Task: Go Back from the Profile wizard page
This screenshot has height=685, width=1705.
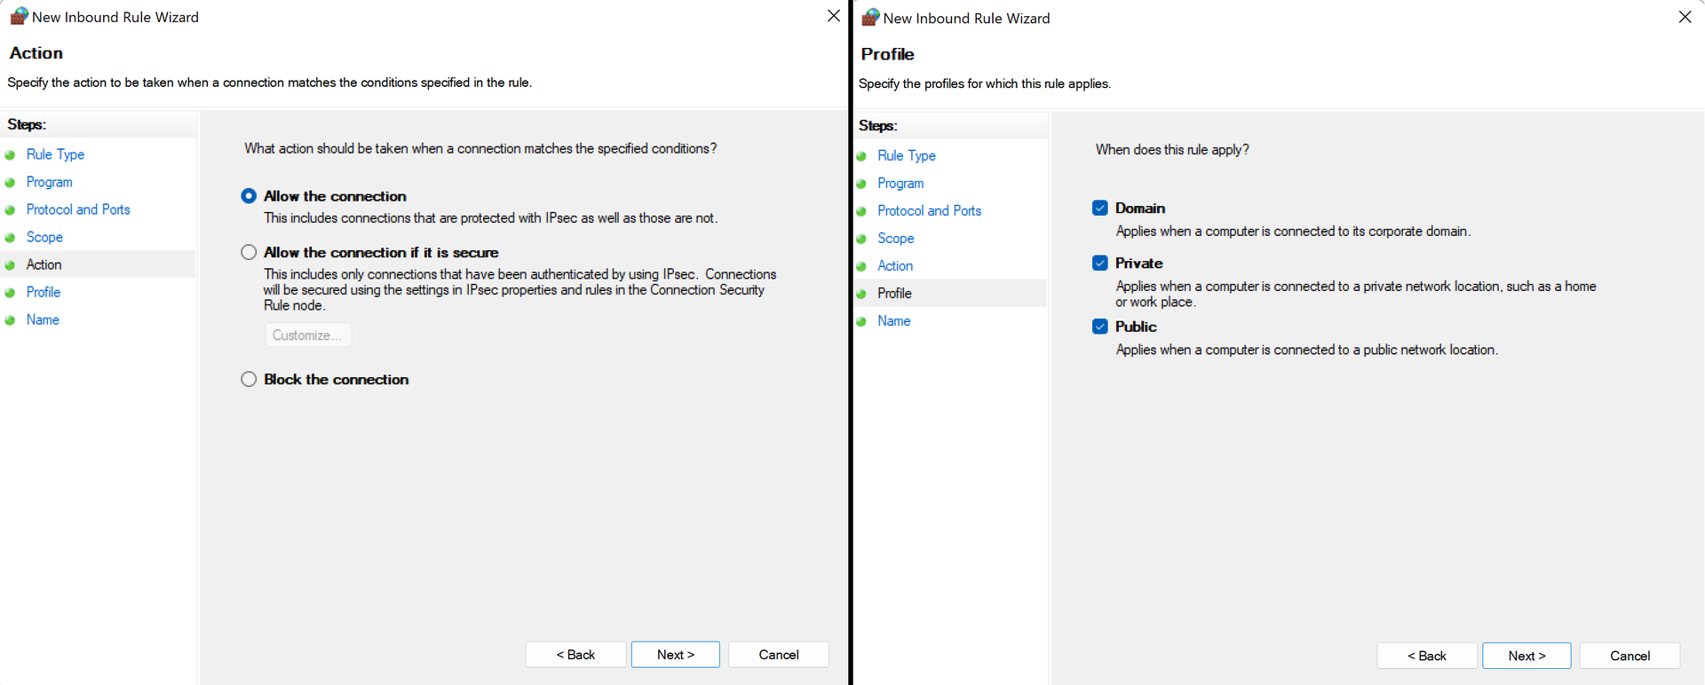Action: 1426,656
